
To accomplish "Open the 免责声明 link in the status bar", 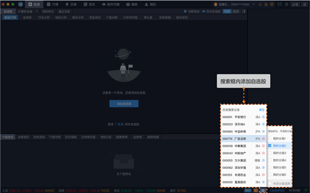I will tap(277, 190).
